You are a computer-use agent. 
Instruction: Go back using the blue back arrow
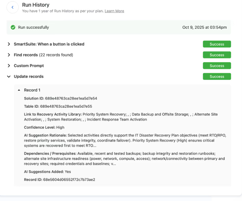click(x=12, y=7)
